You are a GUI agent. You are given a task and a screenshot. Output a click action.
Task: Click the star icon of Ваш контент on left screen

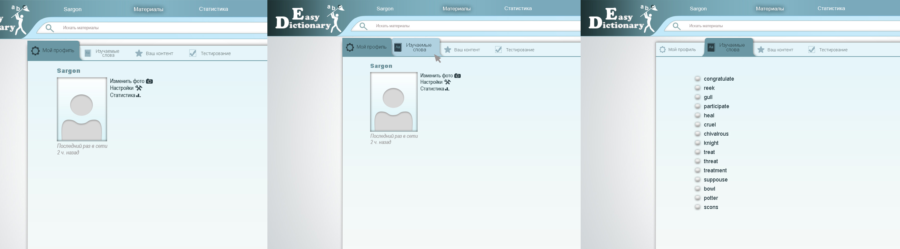click(139, 53)
